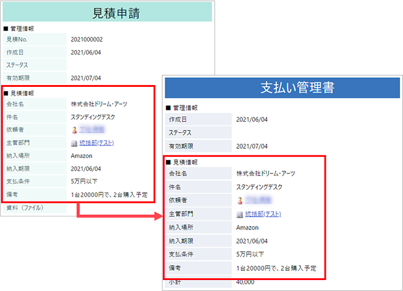The image size is (403, 291).
Task: Click the 支払条件 label in 支払い管理書
Action: pos(181,255)
